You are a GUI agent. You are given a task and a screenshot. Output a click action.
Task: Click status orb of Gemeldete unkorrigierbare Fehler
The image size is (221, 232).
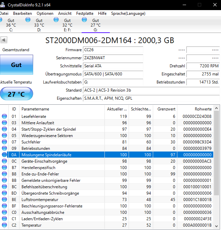pos(4,180)
